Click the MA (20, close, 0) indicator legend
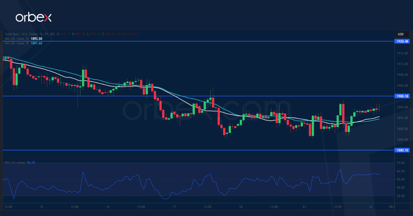The width and height of the screenshot is (413, 216). click(x=16, y=39)
